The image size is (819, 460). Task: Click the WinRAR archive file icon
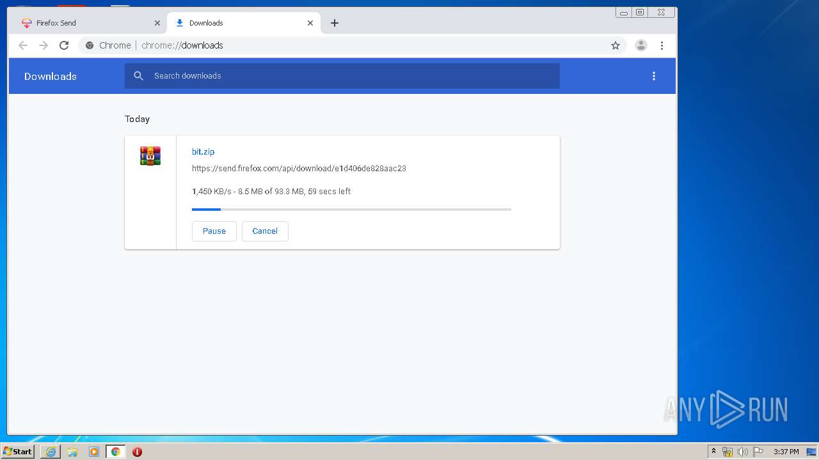(150, 156)
